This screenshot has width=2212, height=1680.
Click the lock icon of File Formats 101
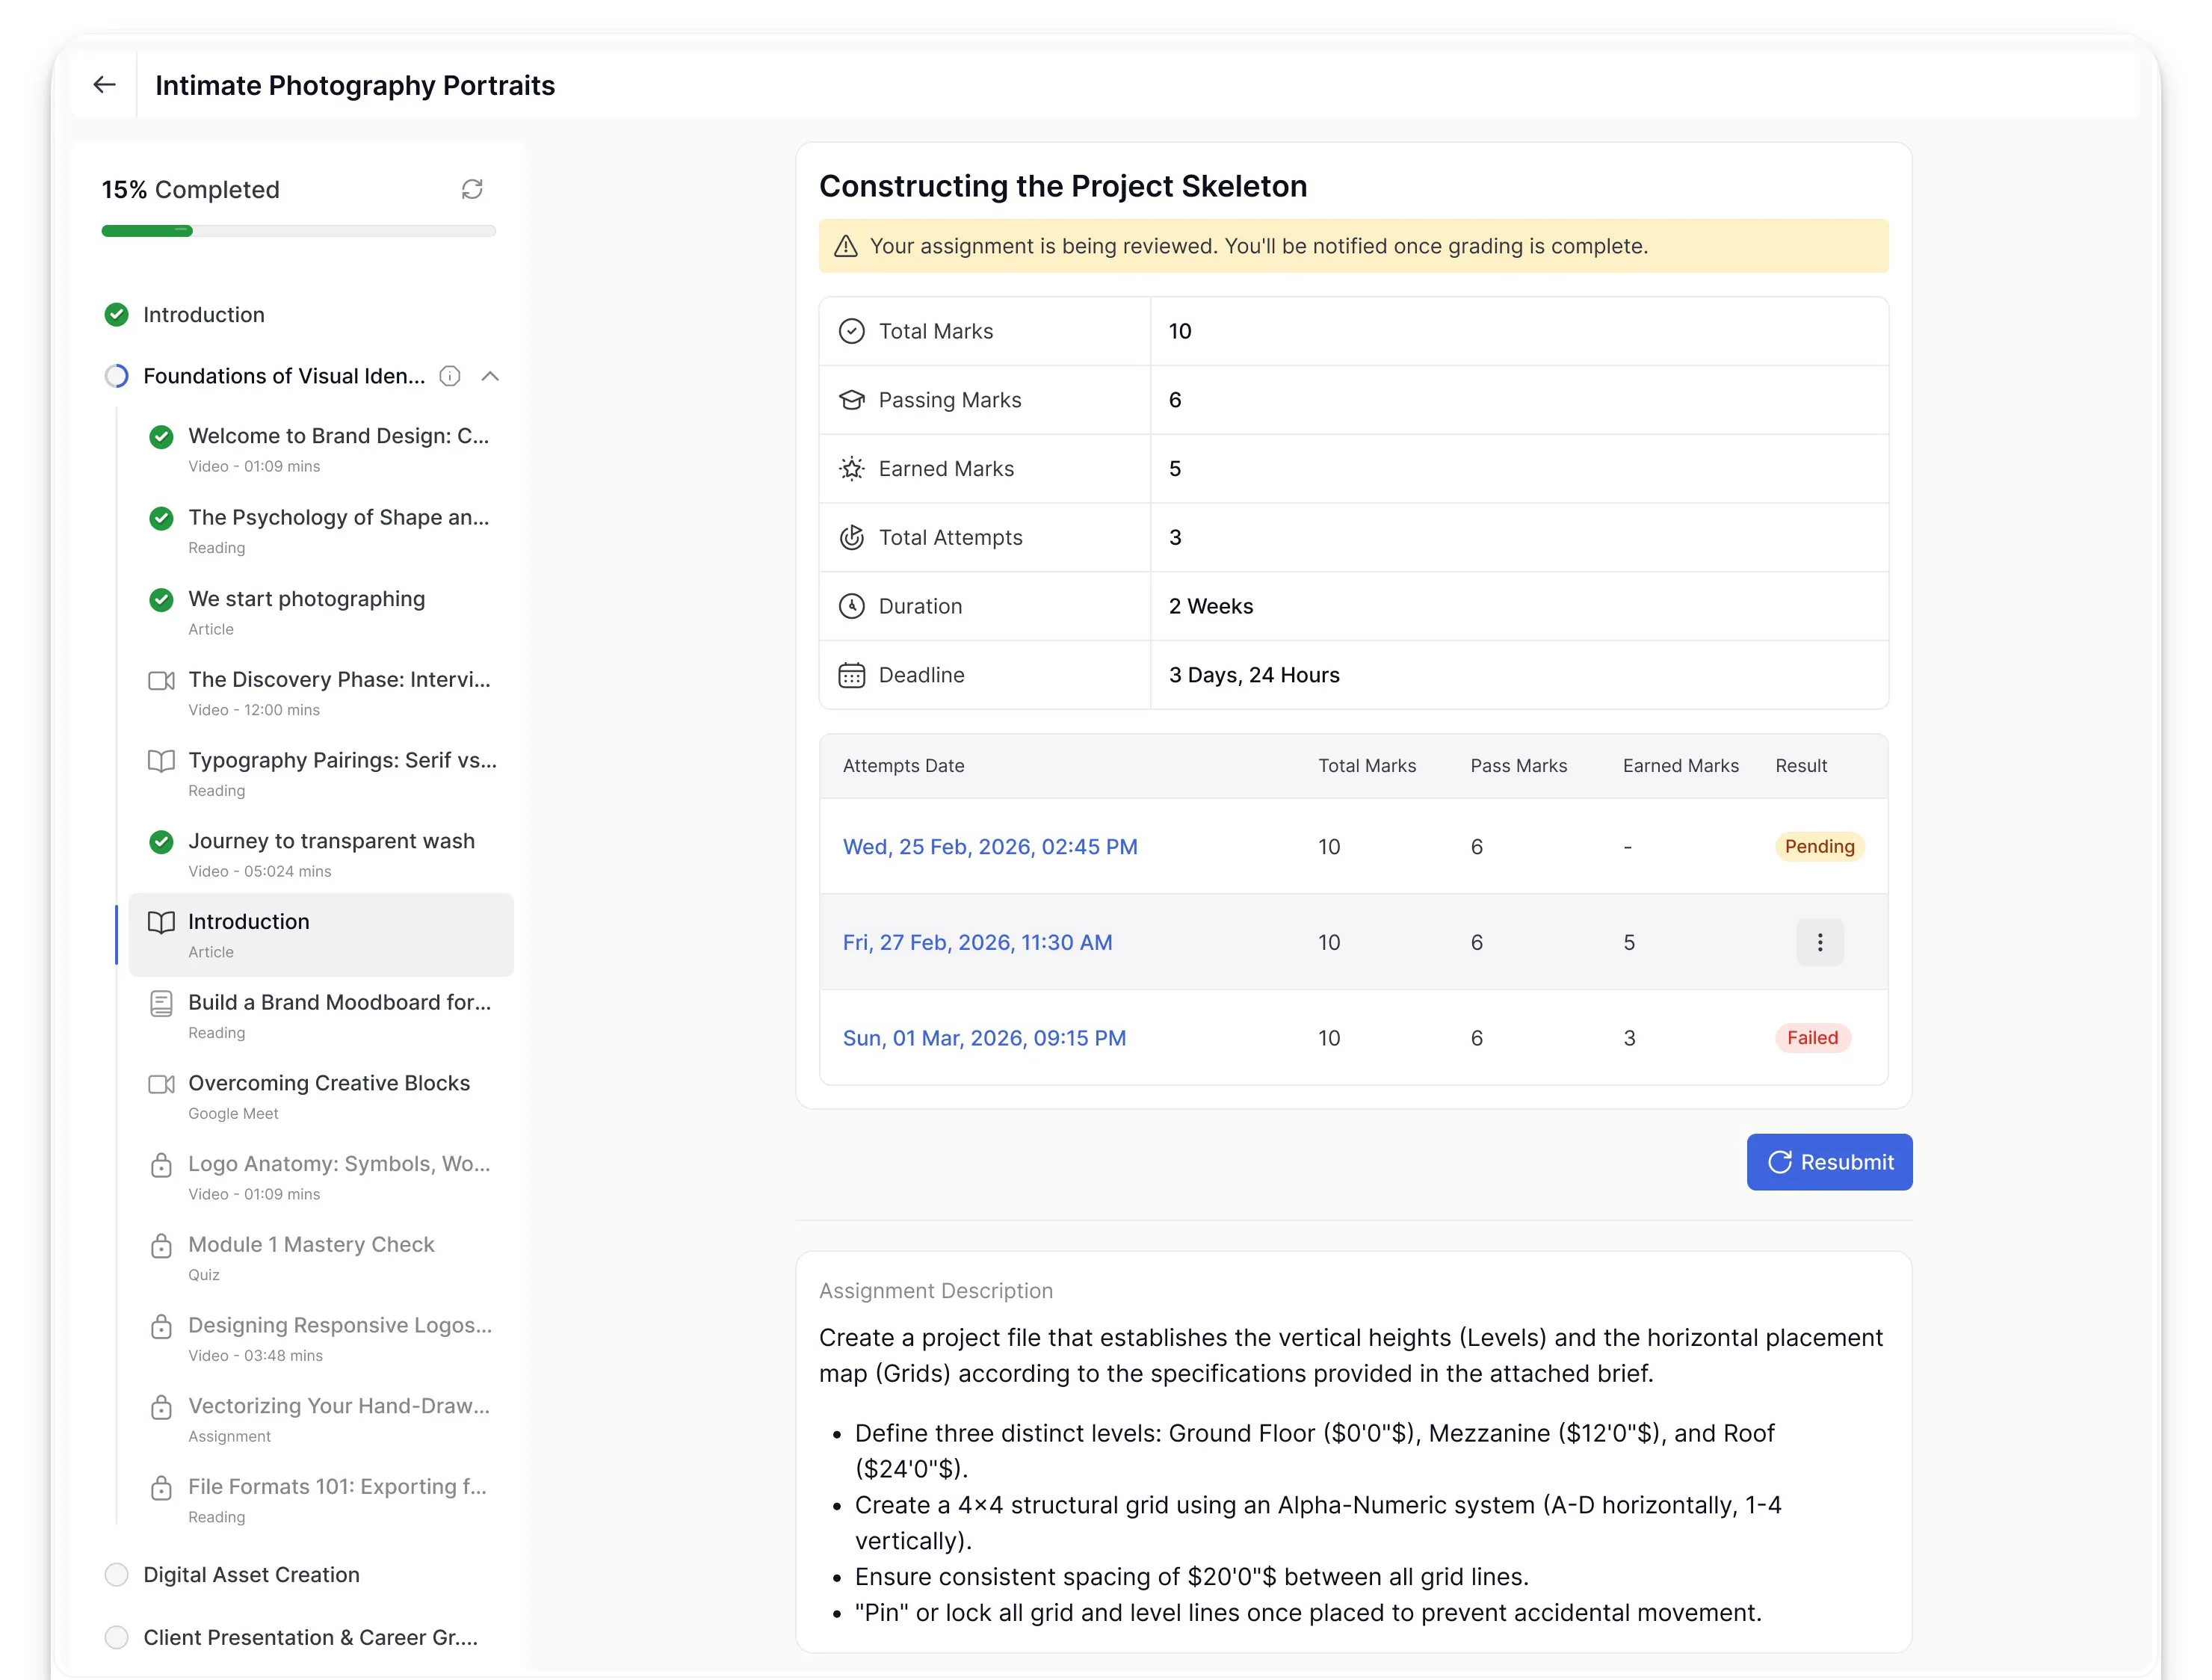pos(161,1488)
